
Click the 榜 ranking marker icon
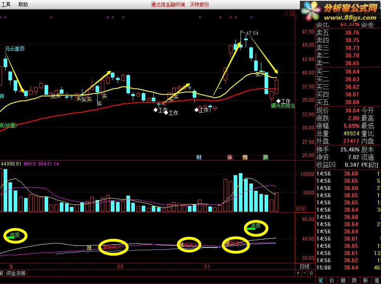pos(245,157)
